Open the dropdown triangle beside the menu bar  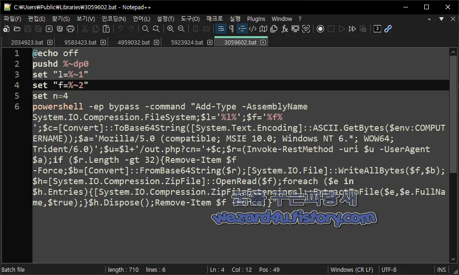[x=441, y=19]
